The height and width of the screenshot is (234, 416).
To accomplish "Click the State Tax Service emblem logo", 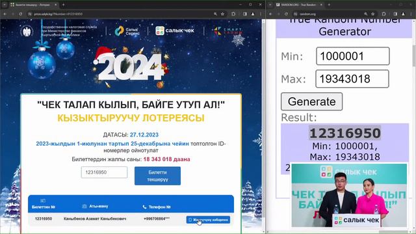I will (27, 31).
